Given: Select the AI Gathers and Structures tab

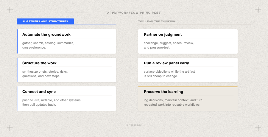Looking at the screenshot, I should tap(45, 21).
